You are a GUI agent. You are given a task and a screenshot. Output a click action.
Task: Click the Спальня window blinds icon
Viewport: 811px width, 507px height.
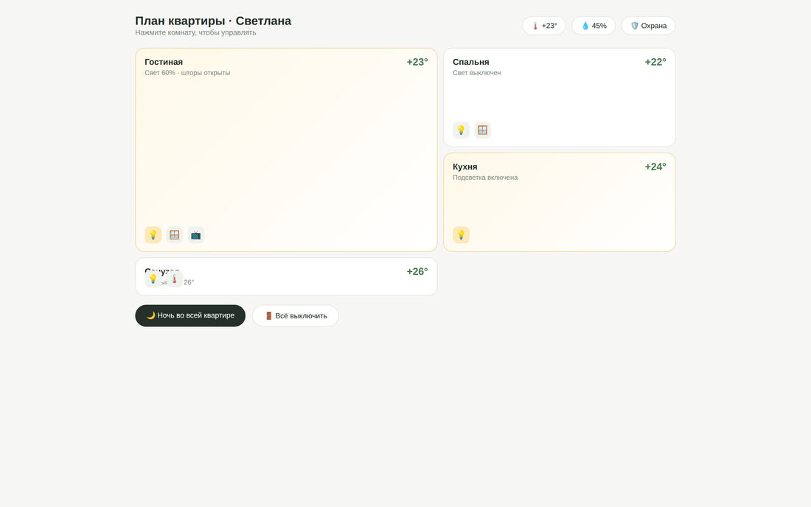pyautogui.click(x=482, y=130)
